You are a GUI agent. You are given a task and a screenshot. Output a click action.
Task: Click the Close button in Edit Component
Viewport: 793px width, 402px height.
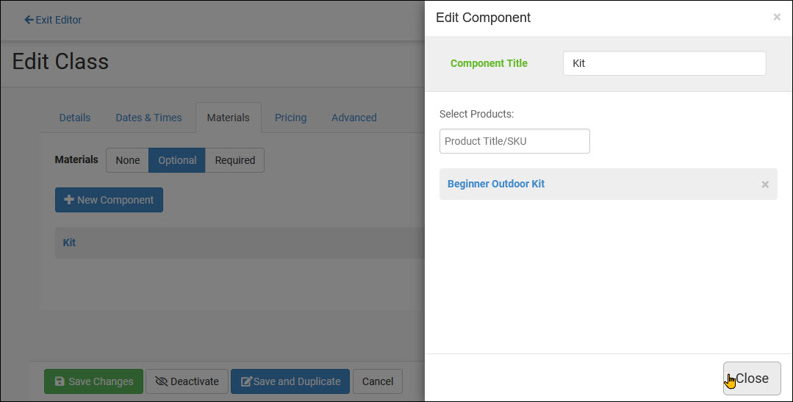[x=752, y=378]
